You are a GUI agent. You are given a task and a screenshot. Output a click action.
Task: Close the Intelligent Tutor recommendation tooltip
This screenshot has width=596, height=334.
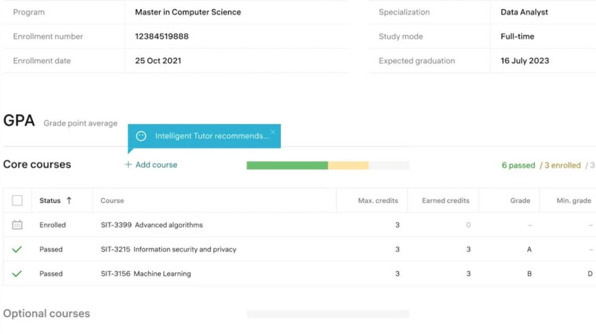tap(273, 132)
